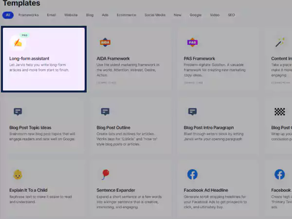
Task: Click the Blog Post Intro Paragraph chat icon
Action: click(x=192, y=111)
